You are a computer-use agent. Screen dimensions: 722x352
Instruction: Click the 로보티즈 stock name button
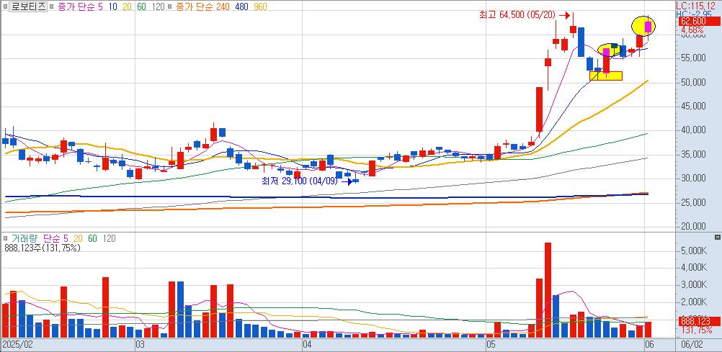[x=28, y=6]
